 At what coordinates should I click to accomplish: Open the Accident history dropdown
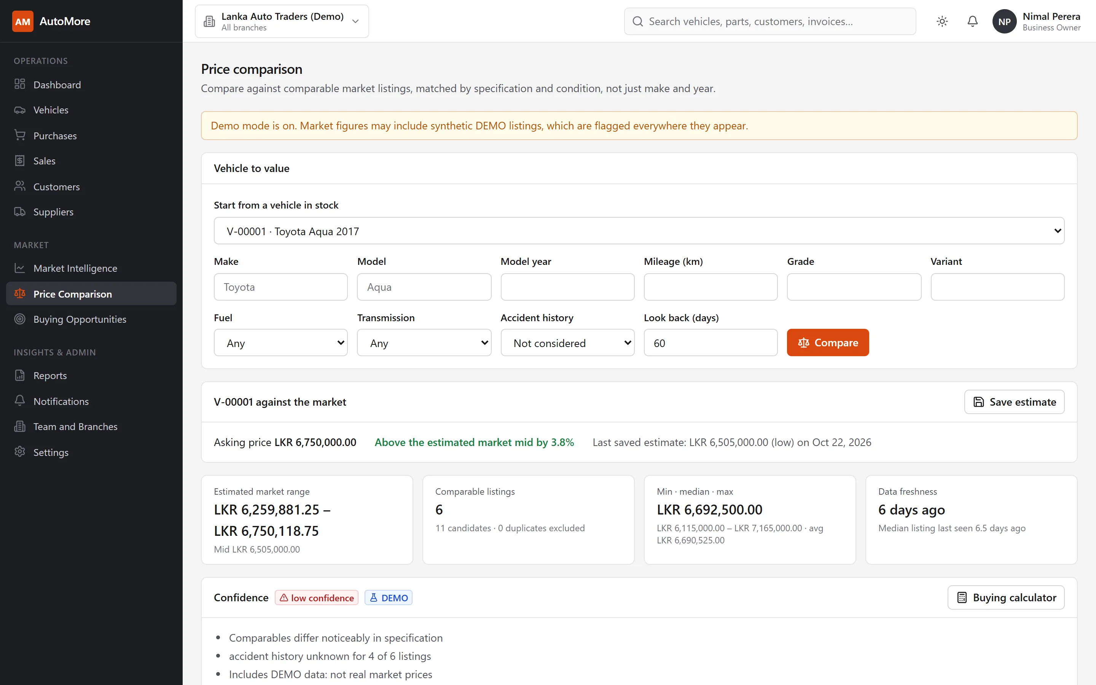tap(567, 343)
